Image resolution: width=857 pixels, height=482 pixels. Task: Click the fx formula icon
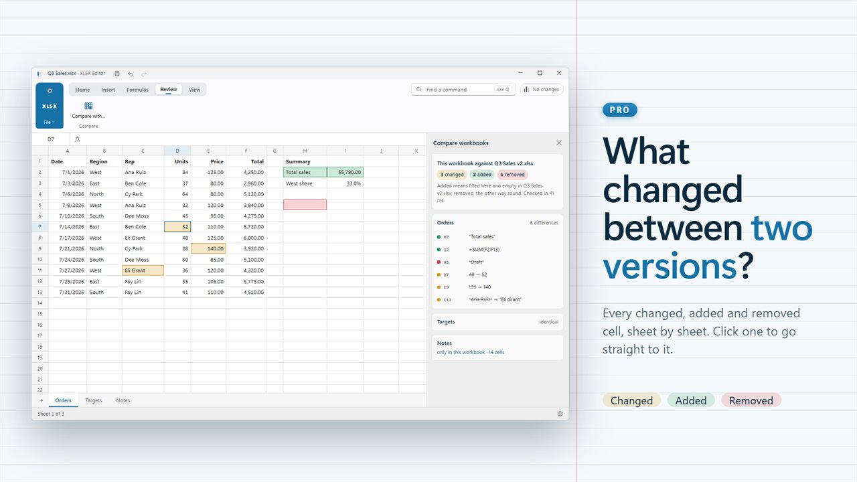click(x=78, y=139)
